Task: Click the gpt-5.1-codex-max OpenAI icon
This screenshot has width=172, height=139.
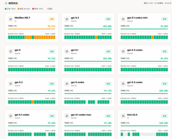Action: click(67, 116)
